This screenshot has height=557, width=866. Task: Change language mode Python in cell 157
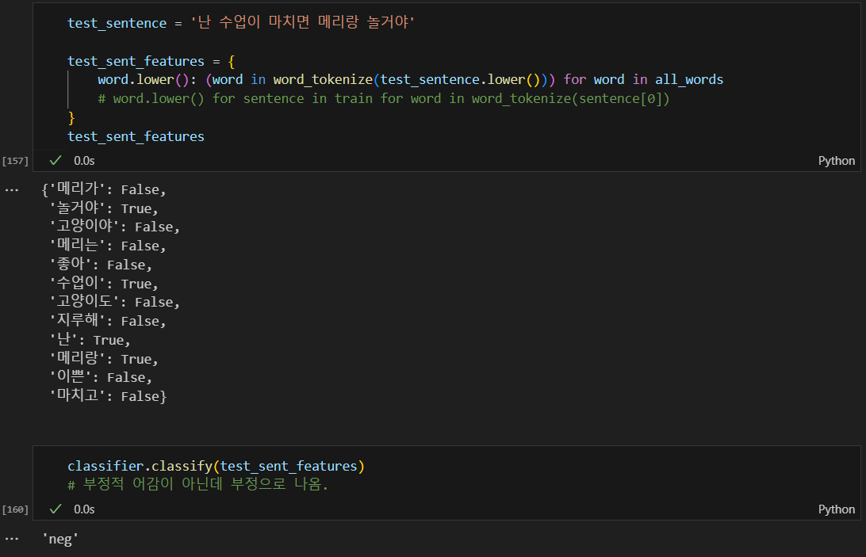pyautogui.click(x=836, y=161)
